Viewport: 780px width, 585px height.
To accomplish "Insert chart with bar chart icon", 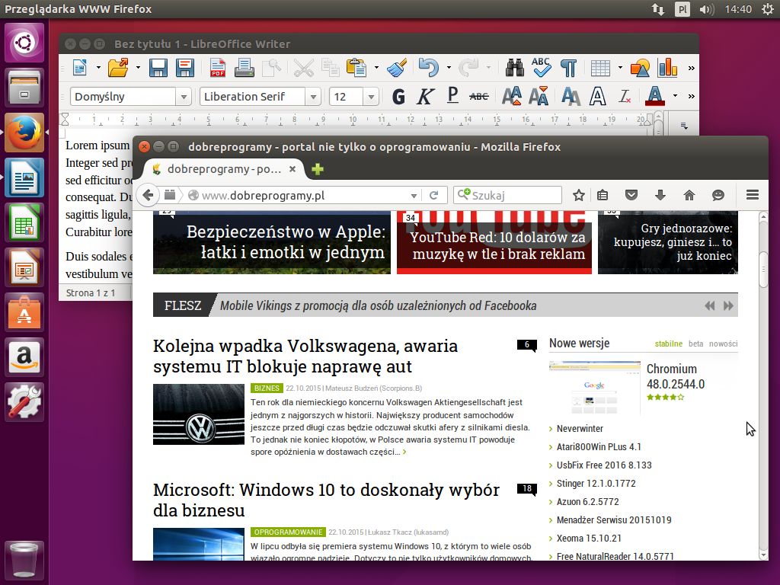I will pos(667,68).
